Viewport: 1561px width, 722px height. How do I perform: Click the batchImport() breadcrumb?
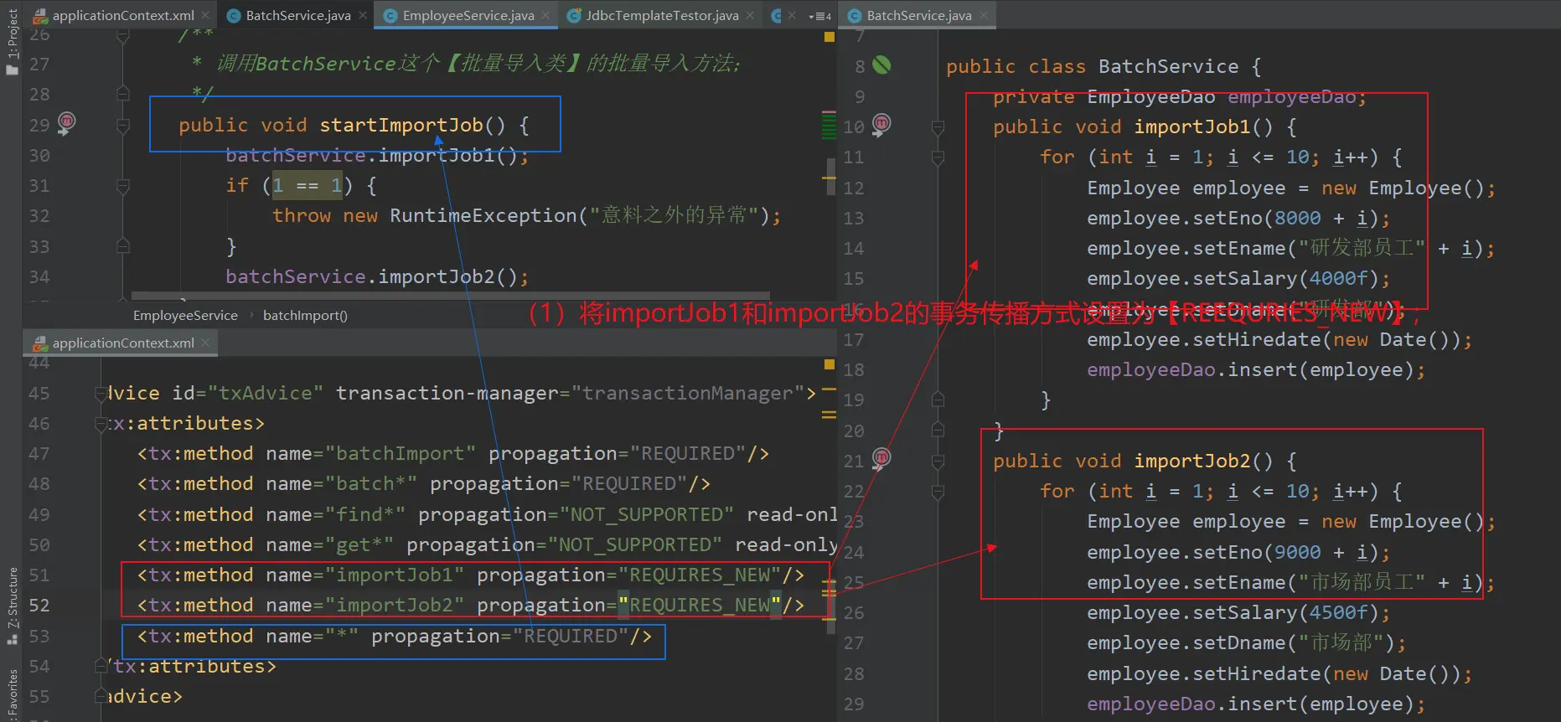pos(305,315)
